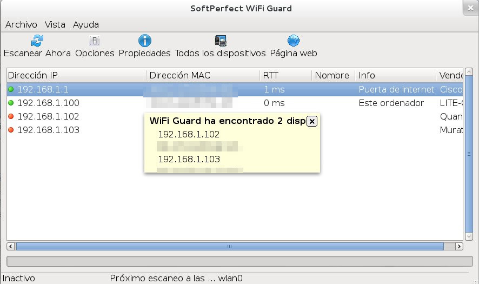
Task: Click green status dot of 192.168.1.1
Action: [x=11, y=89]
